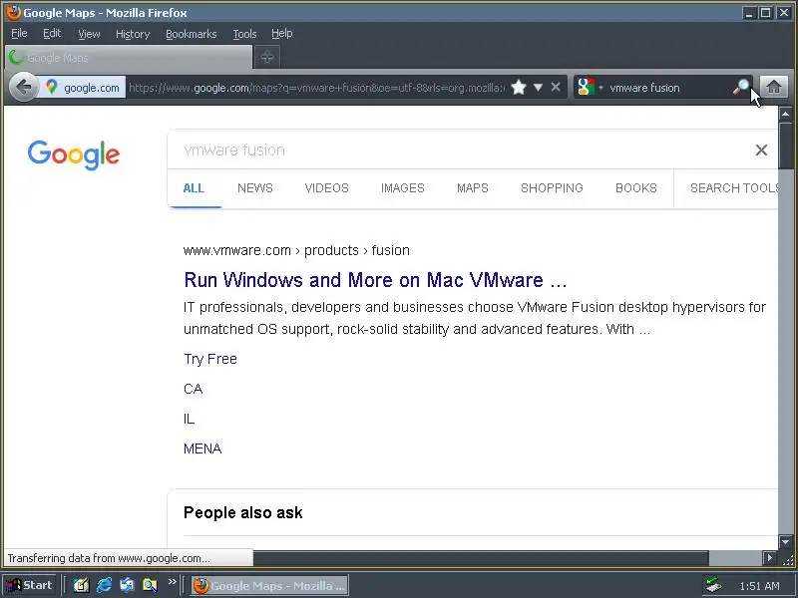Go to the home page with the house icon
The height and width of the screenshot is (598, 798).
tap(774, 87)
